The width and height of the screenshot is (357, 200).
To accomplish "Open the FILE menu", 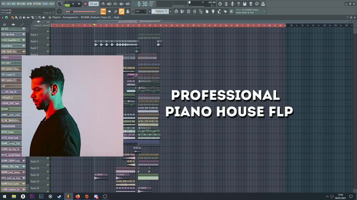I will [x=4, y=4].
